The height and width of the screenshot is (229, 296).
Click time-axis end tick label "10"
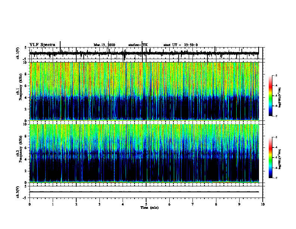coord(263,204)
